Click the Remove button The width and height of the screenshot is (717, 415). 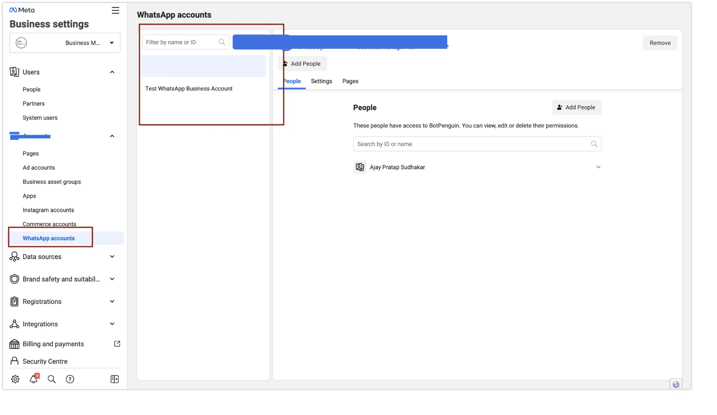[x=660, y=43]
